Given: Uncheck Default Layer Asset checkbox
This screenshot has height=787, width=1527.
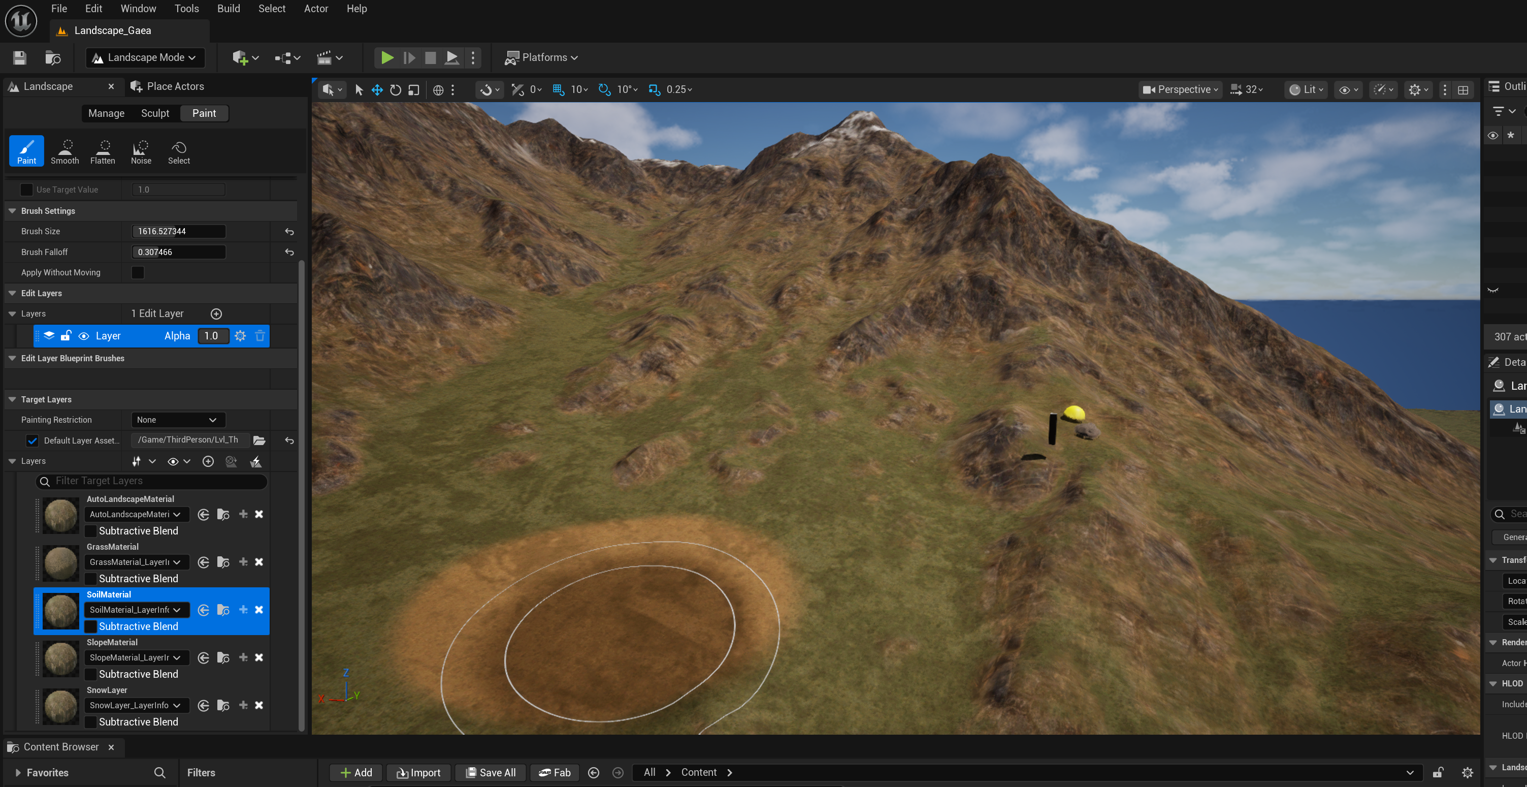Looking at the screenshot, I should tap(32, 440).
